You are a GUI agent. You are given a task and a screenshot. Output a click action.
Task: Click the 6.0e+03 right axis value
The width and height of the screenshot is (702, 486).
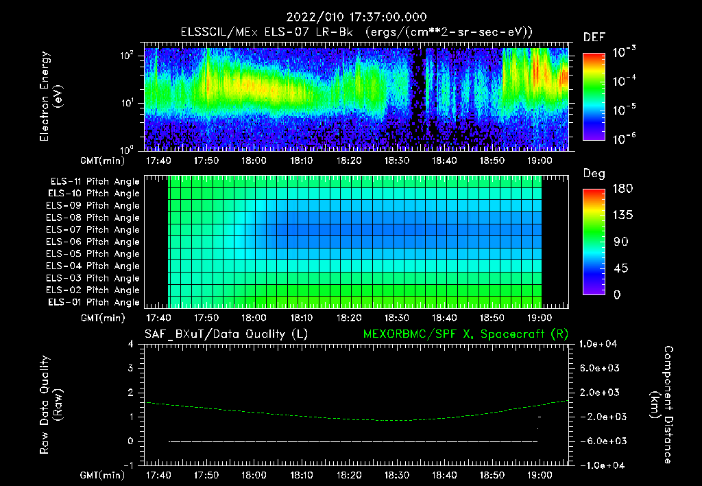click(599, 368)
